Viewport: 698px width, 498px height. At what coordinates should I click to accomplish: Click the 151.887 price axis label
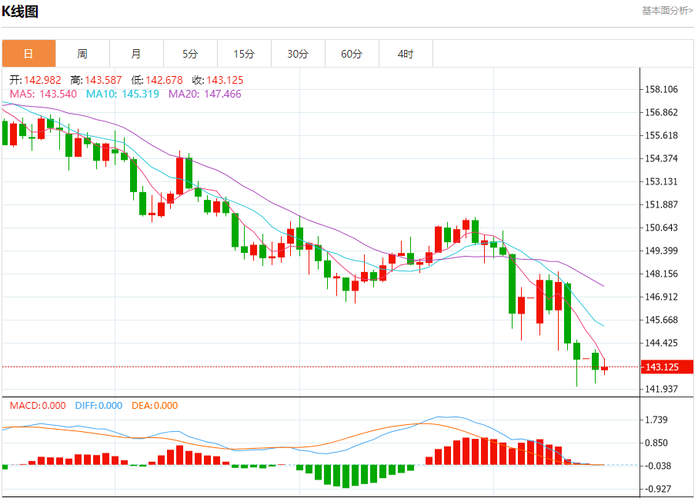(x=662, y=204)
